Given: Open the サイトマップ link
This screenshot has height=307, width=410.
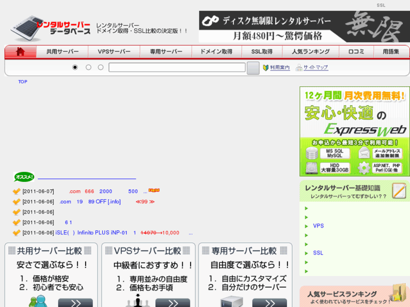Looking at the screenshot, I should coord(316,68).
